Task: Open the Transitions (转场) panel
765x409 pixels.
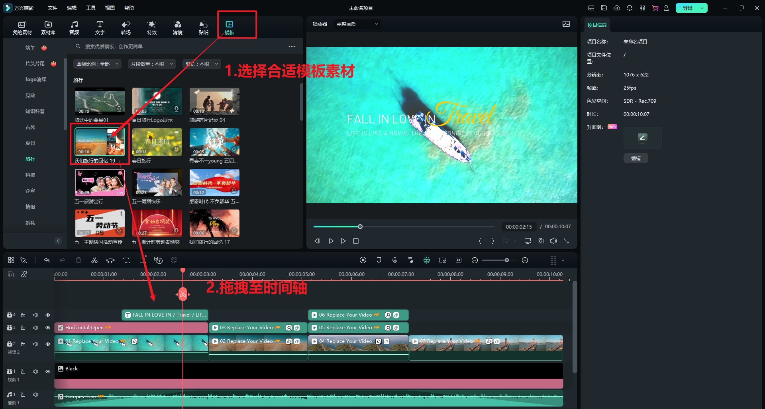Action: [x=126, y=27]
